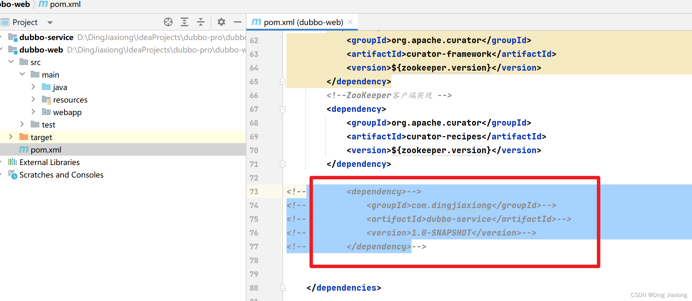Click line number 73 in the gutter
Viewport: 692px width, 301px height.
pos(254,192)
